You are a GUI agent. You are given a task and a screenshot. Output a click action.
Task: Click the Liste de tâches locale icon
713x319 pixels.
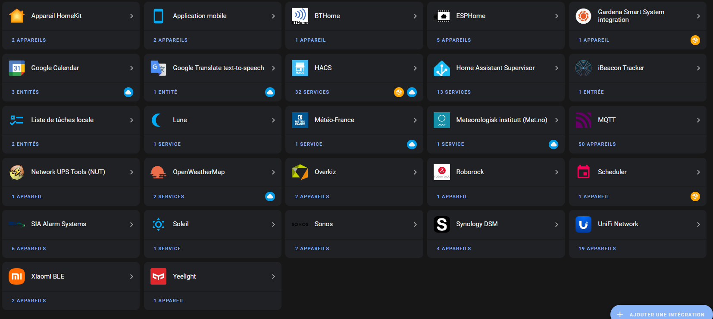click(17, 120)
